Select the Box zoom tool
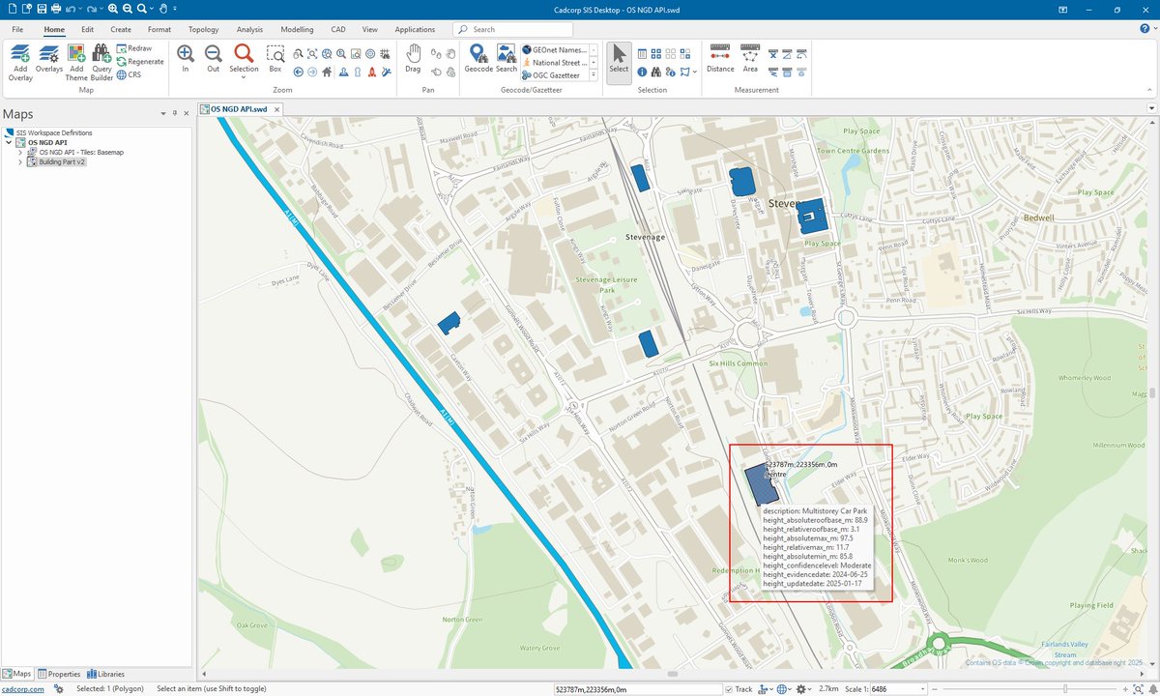 pos(275,58)
